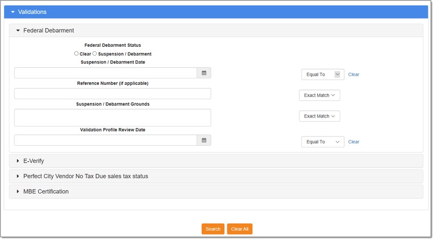Expand Perfect City Vendor No Tax Due section
434x240 pixels.
click(x=216, y=176)
